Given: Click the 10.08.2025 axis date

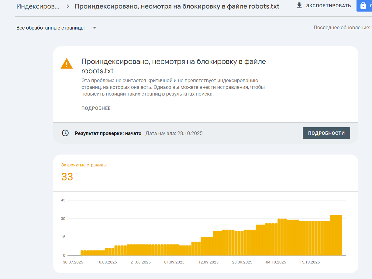Looking at the screenshot, I should point(107,262).
